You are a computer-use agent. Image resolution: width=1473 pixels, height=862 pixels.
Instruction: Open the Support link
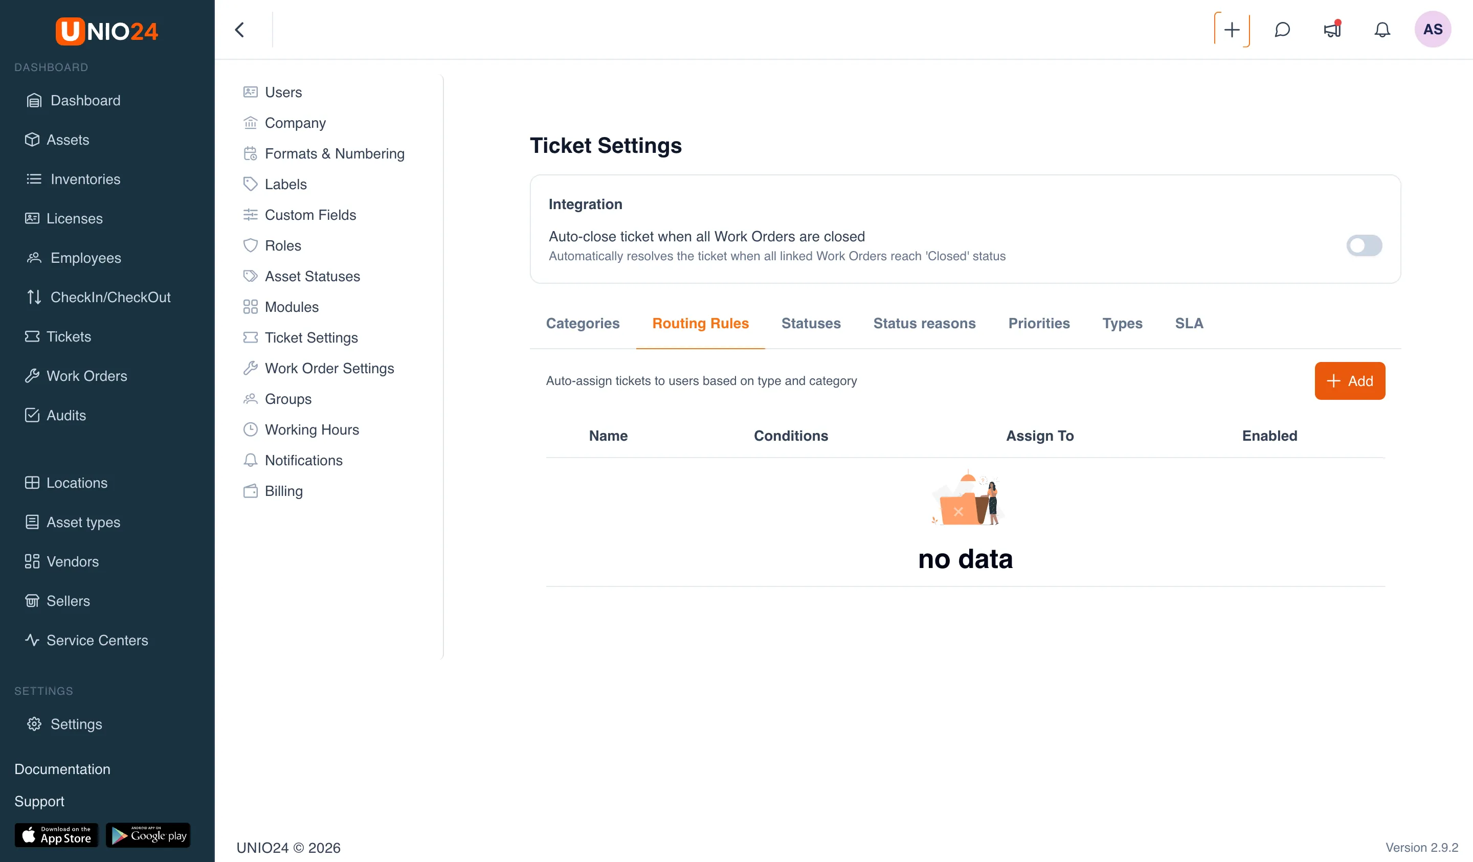click(39, 801)
